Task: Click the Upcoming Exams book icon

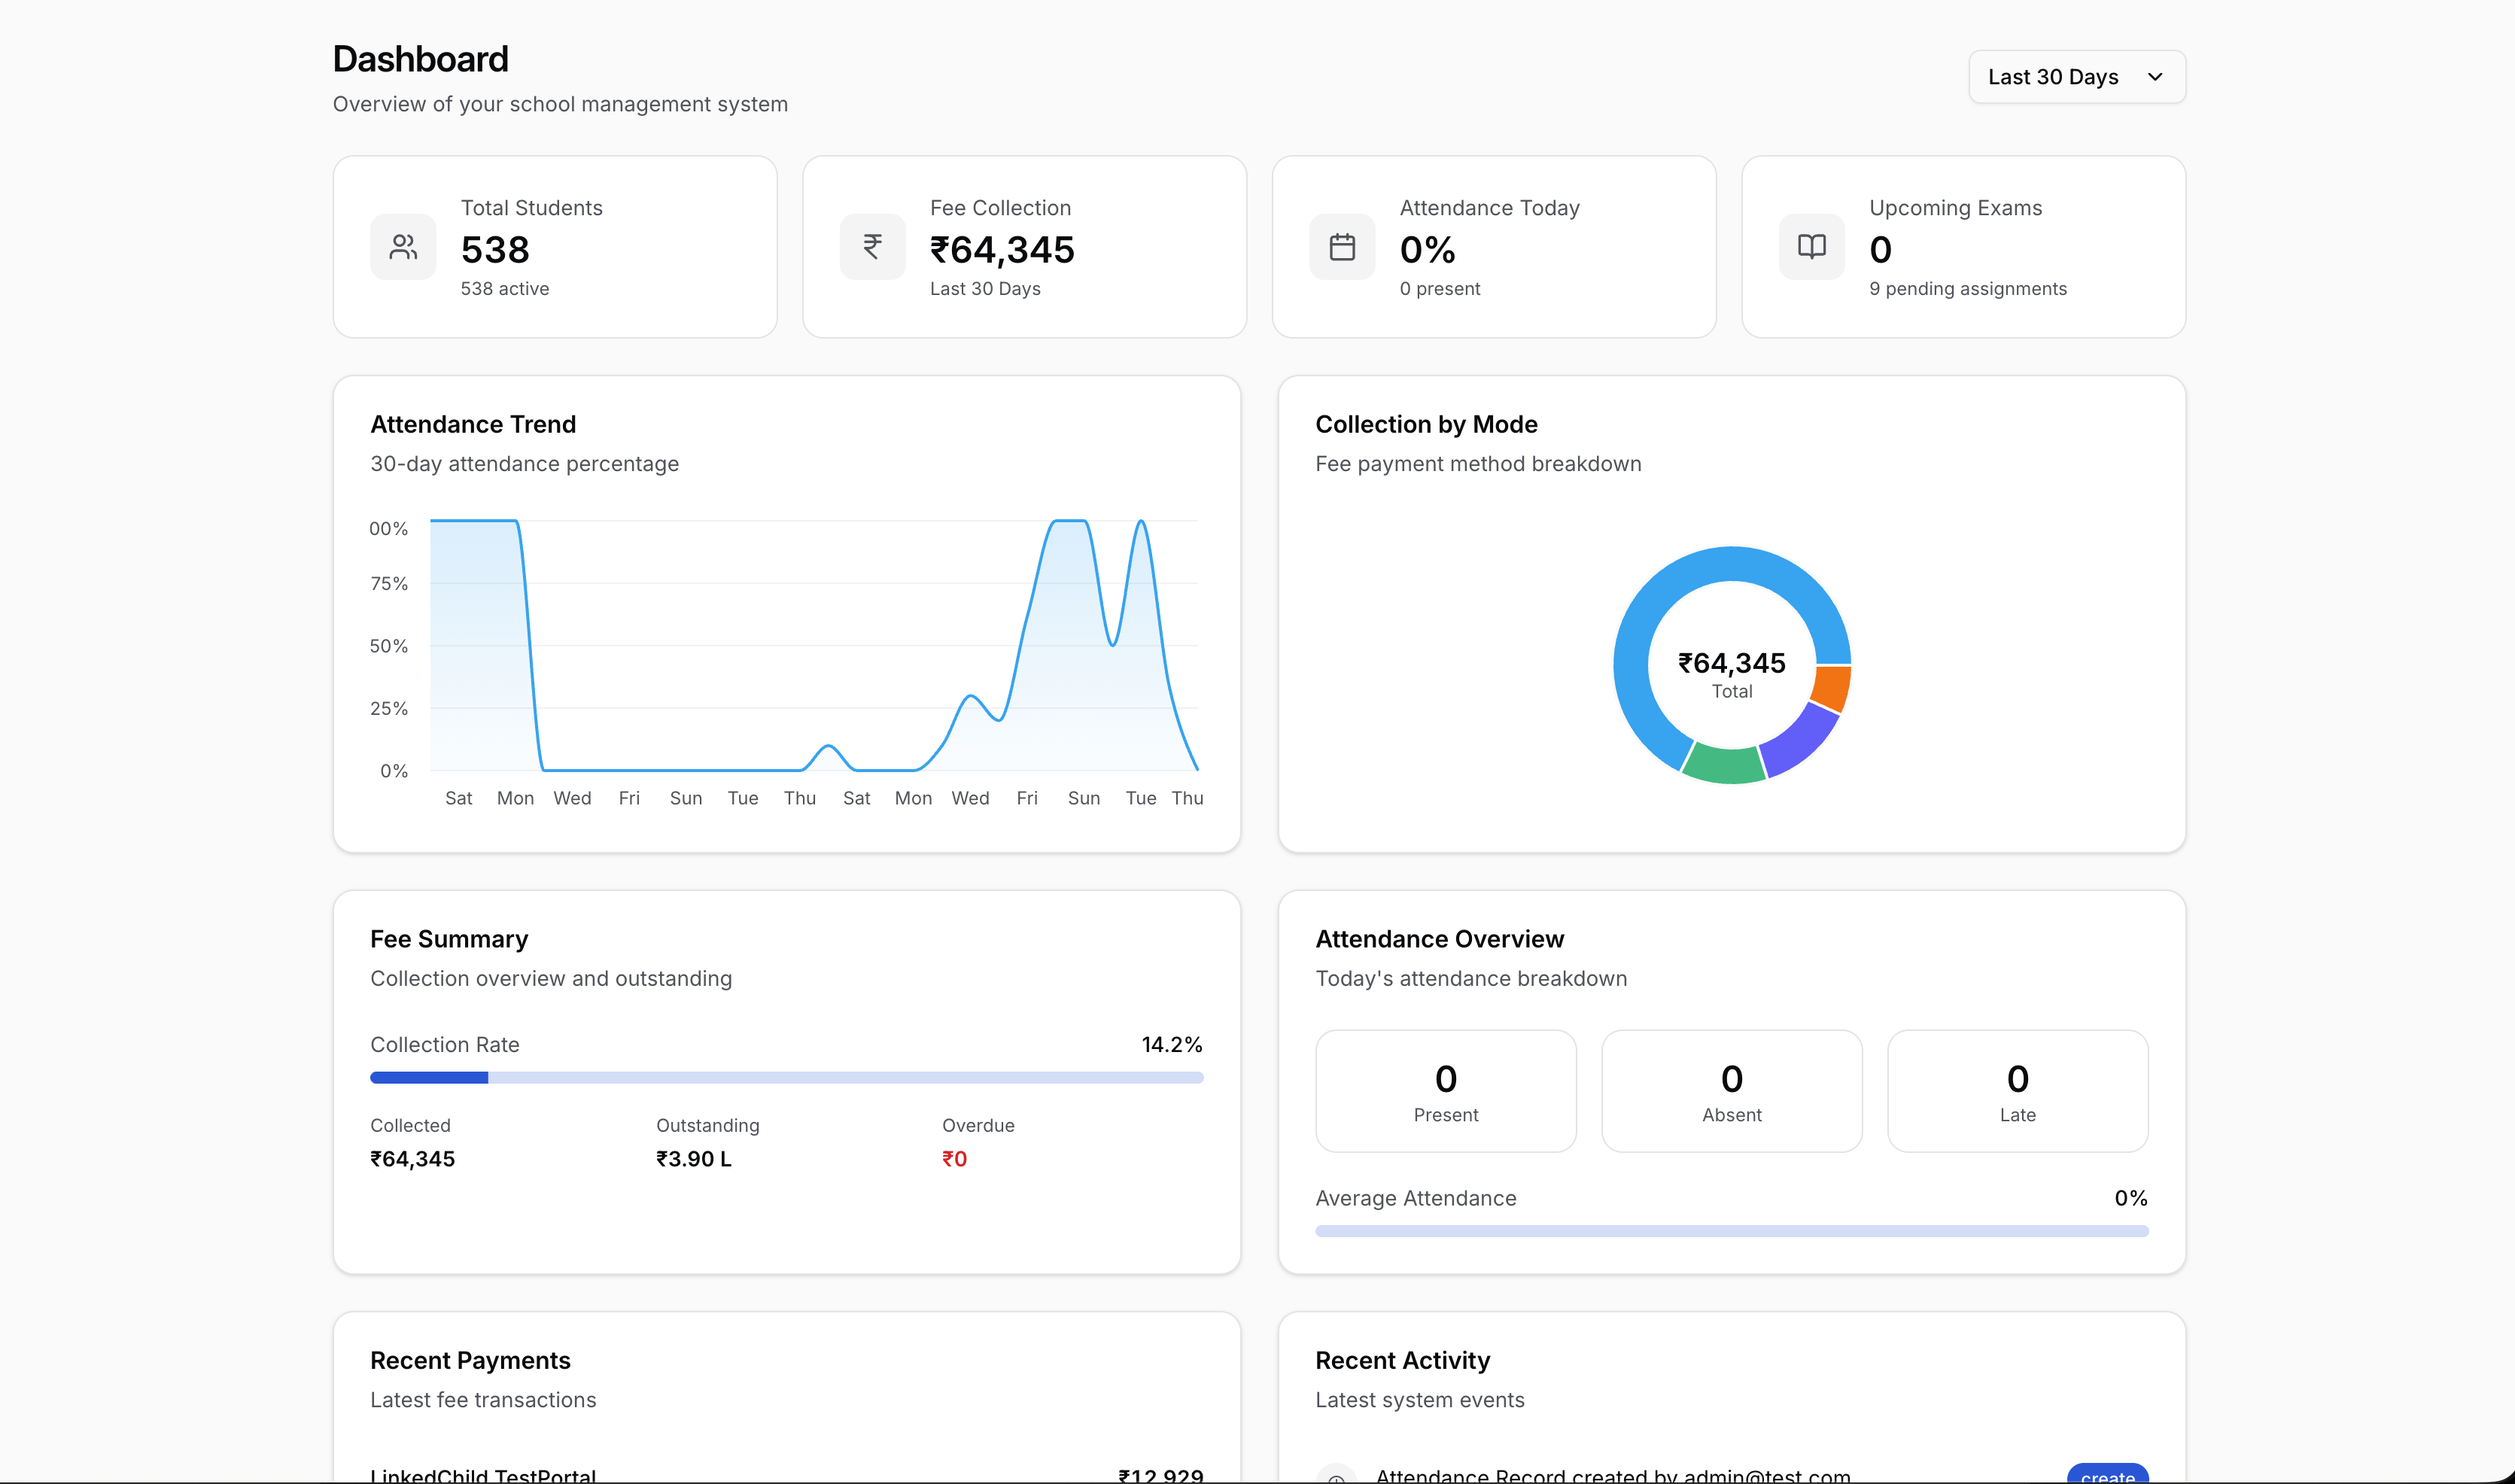Action: (1811, 247)
